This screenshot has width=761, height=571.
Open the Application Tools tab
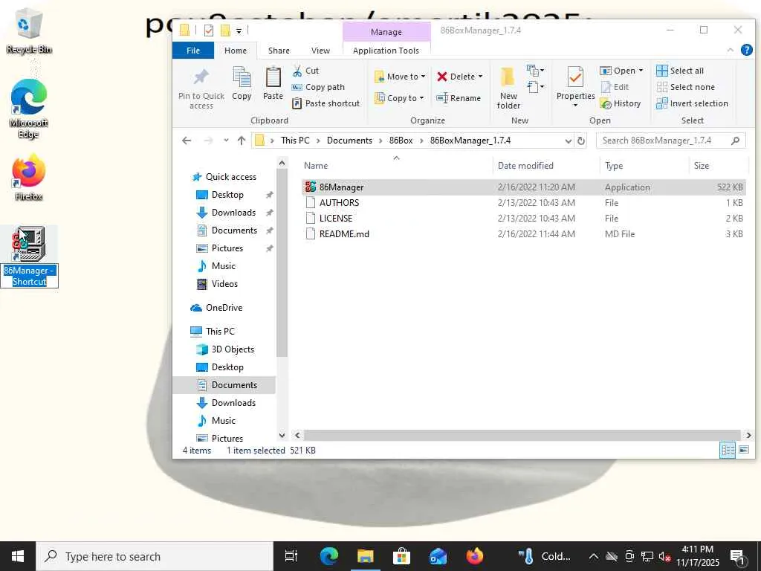(386, 51)
